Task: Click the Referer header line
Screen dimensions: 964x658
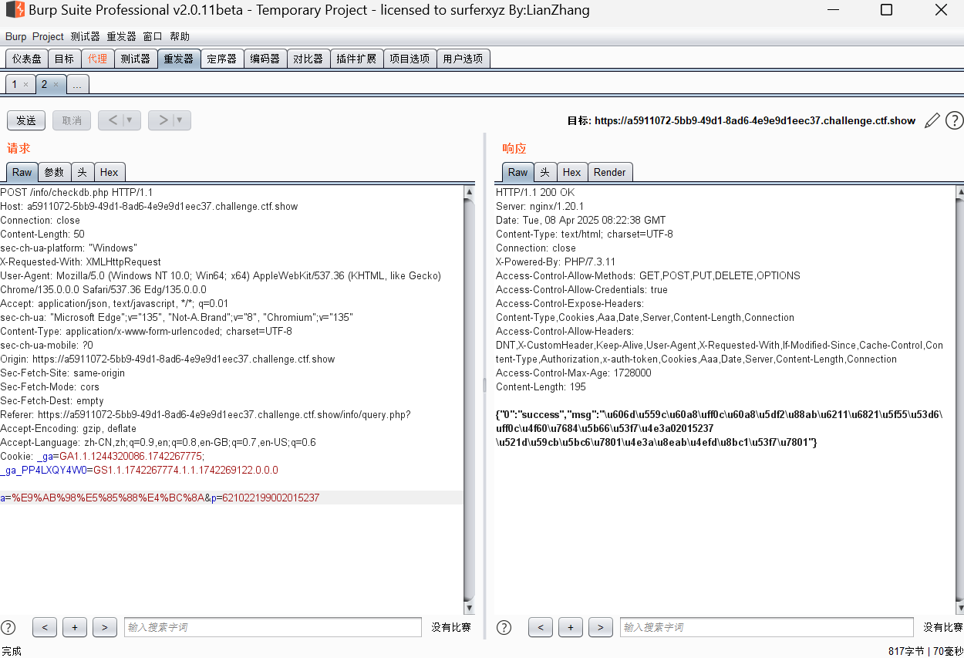Action: [205, 414]
